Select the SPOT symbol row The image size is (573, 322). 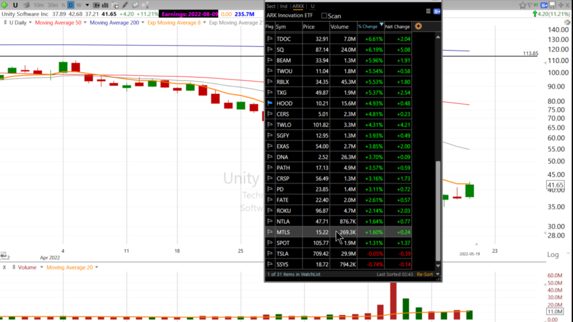coord(338,243)
